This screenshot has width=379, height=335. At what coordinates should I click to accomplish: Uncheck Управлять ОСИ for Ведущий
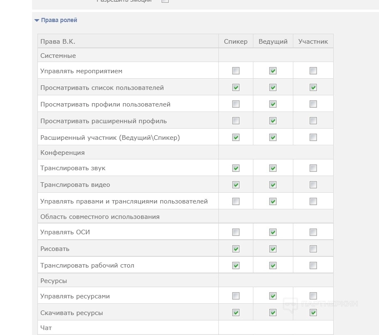point(273,232)
